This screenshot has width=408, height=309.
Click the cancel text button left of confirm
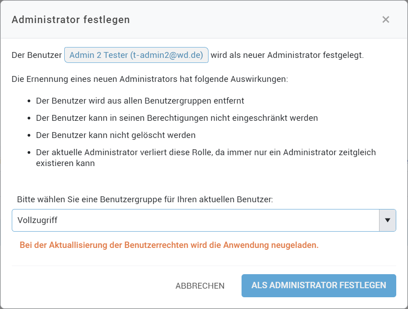coord(200,285)
